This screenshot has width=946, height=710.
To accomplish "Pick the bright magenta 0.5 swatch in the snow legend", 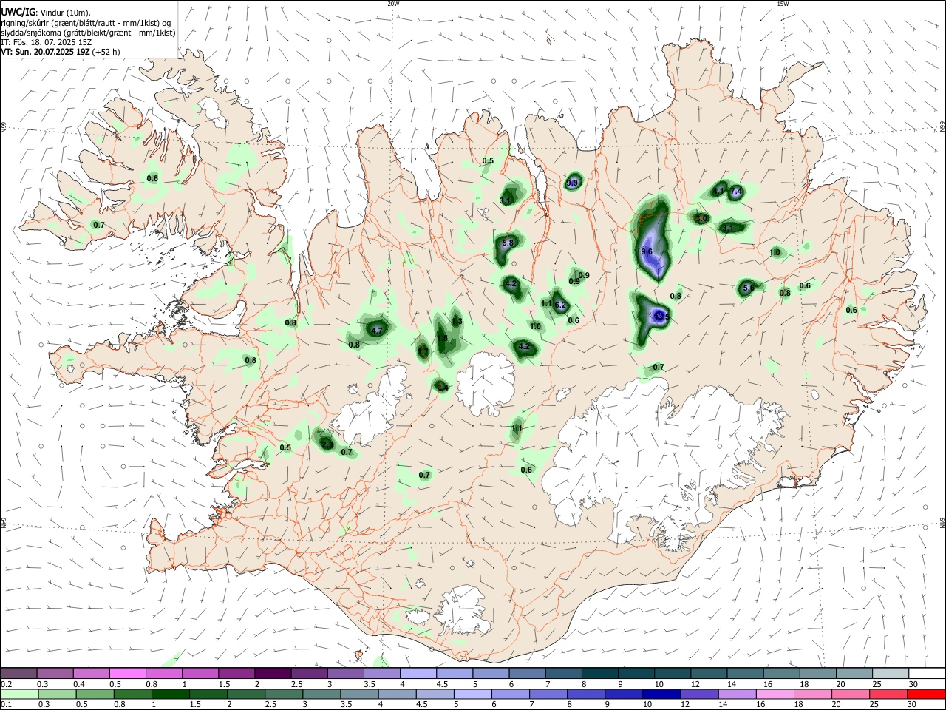I will pyautogui.click(x=128, y=673).
